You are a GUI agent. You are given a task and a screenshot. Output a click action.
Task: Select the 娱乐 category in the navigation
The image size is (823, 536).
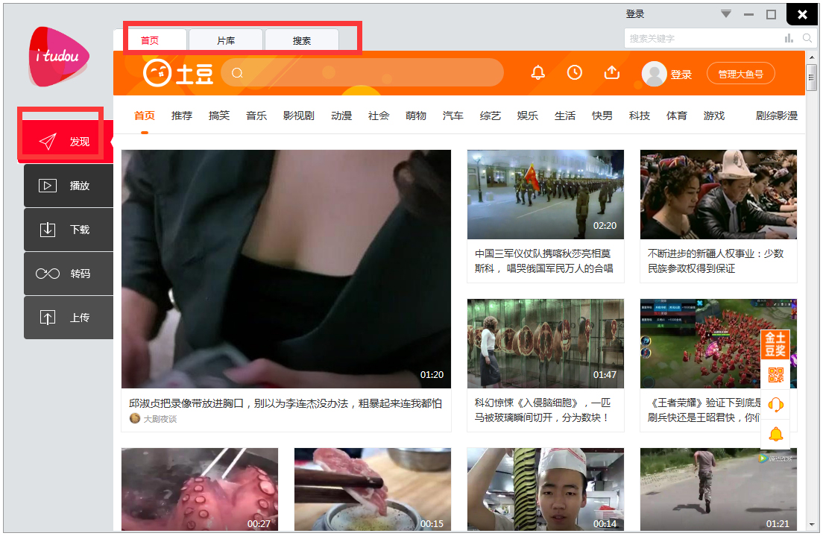[528, 116]
